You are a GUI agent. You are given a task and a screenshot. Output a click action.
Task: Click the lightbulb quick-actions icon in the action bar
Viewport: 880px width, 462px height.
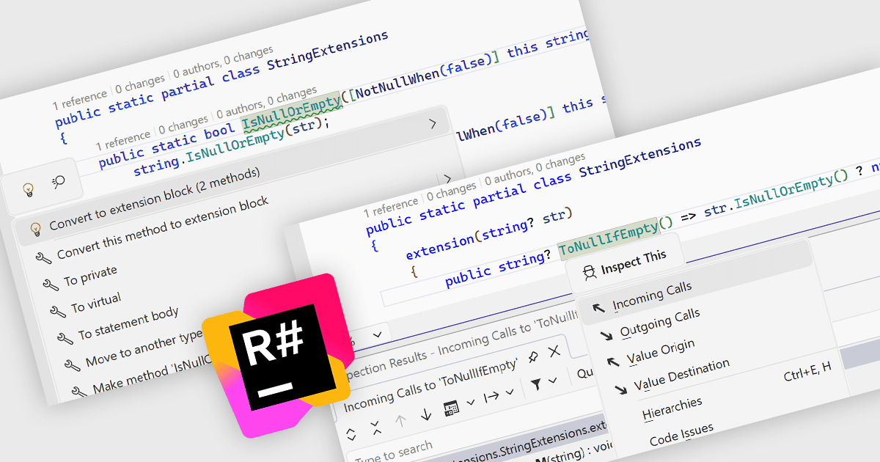tap(29, 190)
